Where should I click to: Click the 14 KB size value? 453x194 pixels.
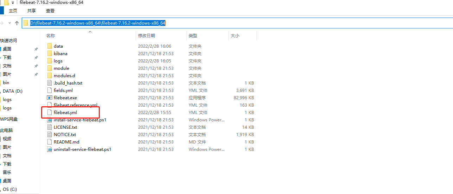pos(248,127)
